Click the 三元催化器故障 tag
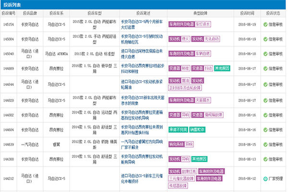 click(181, 179)
